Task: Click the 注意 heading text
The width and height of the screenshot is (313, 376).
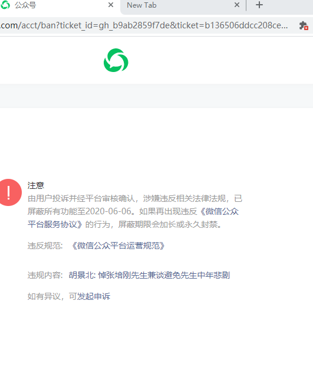Action: point(36,185)
